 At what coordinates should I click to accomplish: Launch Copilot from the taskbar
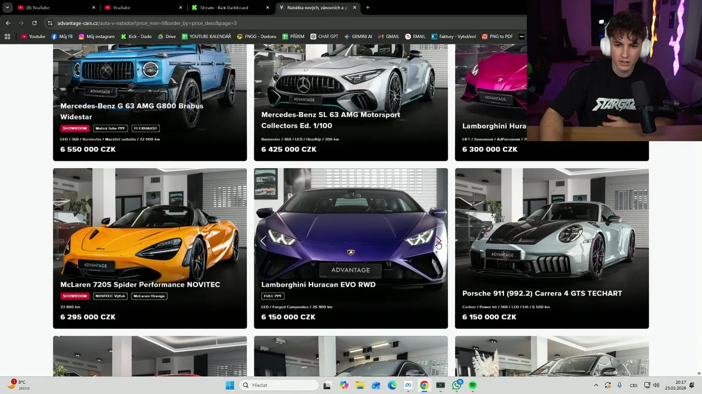click(344, 385)
